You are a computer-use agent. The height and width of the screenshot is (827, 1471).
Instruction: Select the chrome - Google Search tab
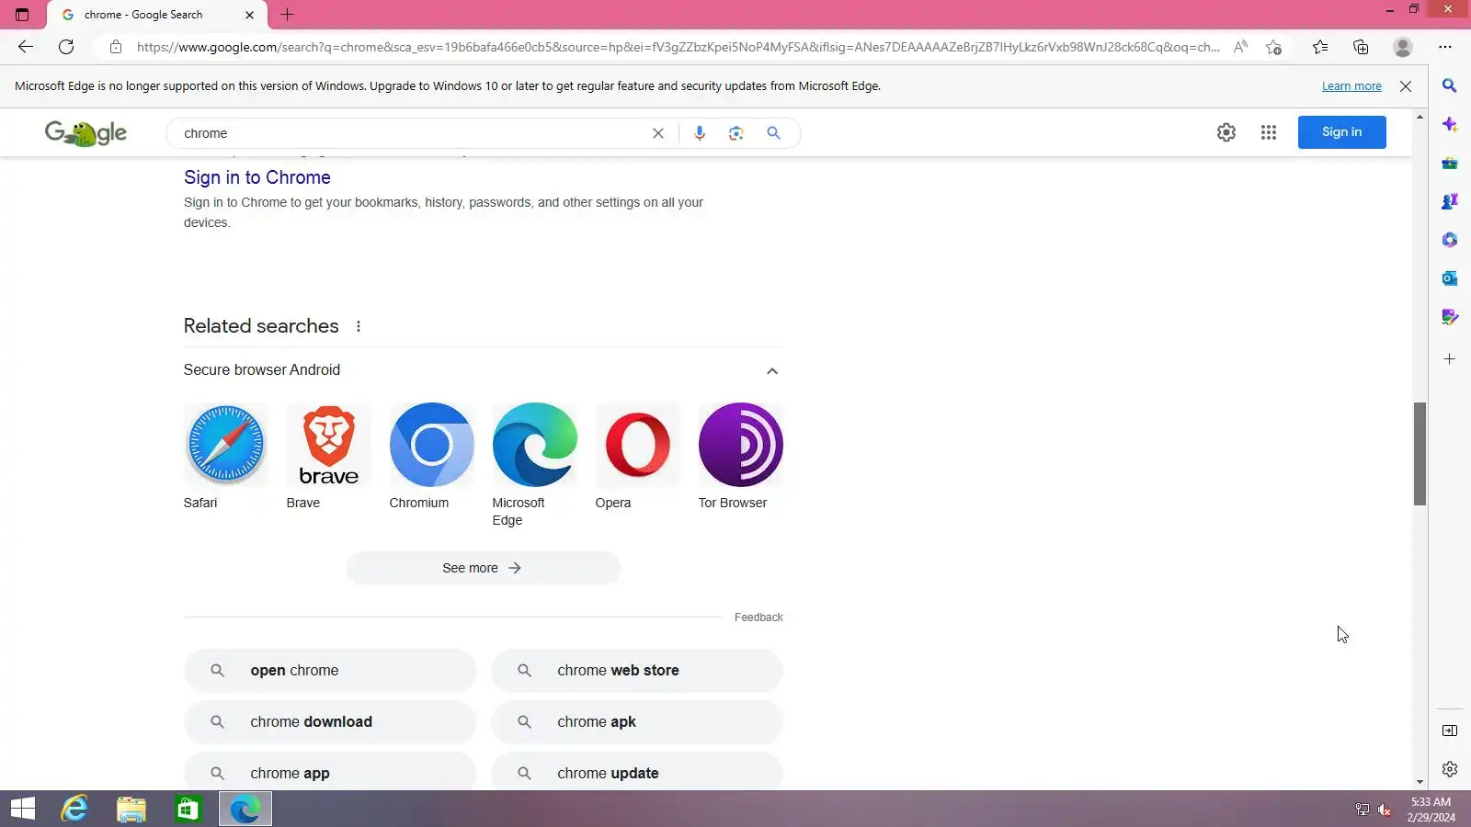(x=156, y=15)
